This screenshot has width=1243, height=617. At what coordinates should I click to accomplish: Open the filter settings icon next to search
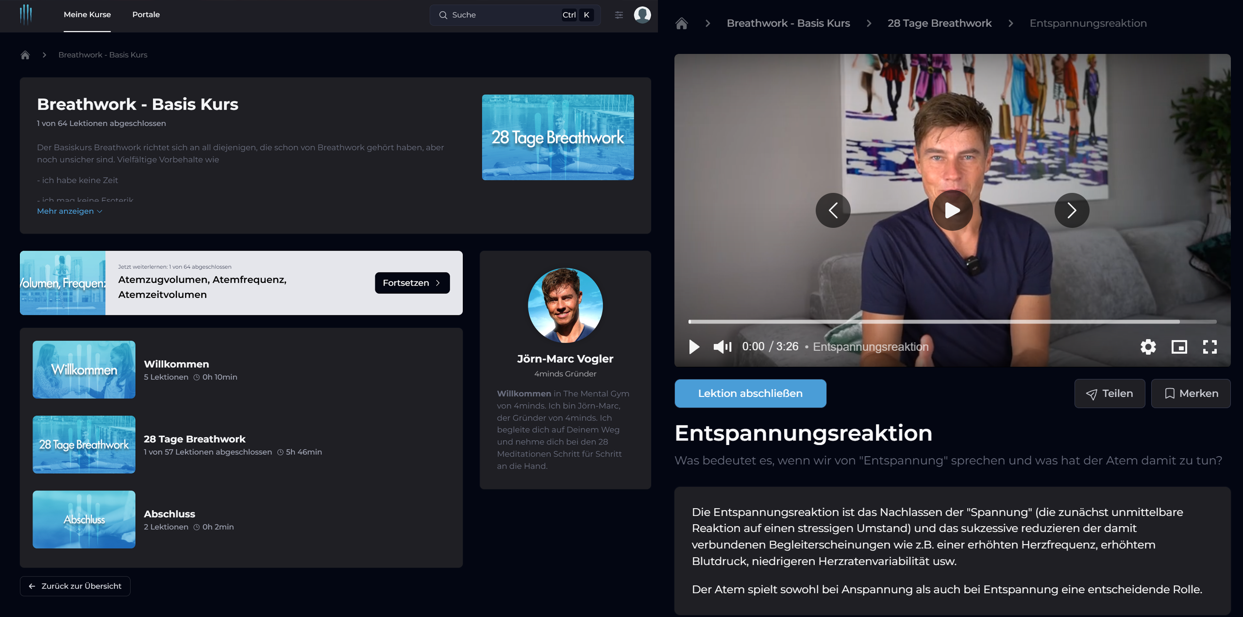[619, 15]
